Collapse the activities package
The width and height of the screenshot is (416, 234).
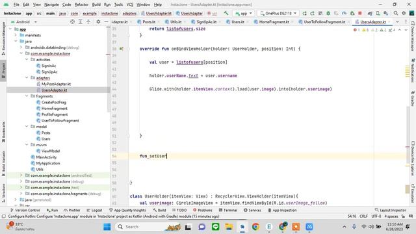click(27, 59)
